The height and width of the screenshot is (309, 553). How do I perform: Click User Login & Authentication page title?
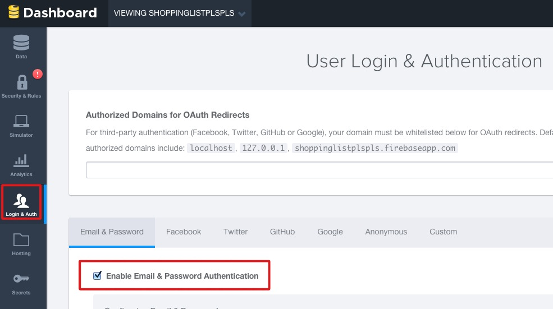tap(424, 61)
